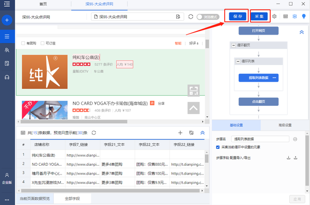Screen dimensions: 310x205
Task: Select the 打开网页 flow step
Action: point(258,30)
